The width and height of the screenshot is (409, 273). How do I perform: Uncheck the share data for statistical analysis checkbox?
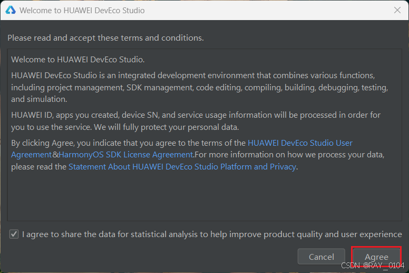click(x=14, y=234)
